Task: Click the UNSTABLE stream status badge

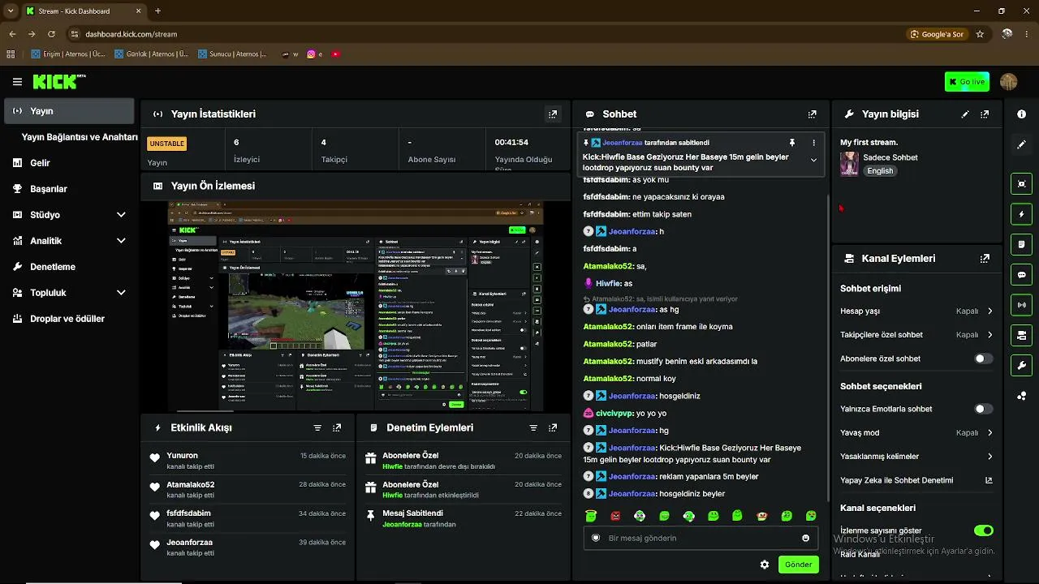Action: [x=167, y=144]
